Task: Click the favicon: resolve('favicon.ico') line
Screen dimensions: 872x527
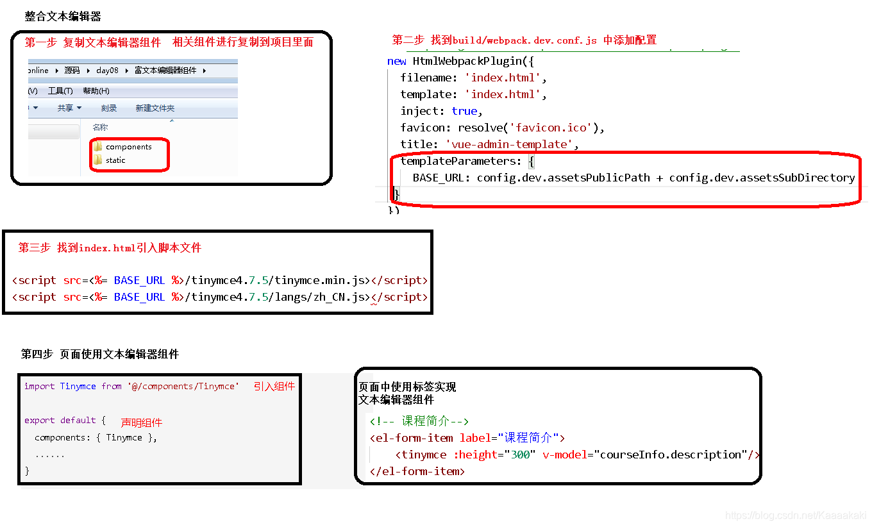Action: (503, 128)
